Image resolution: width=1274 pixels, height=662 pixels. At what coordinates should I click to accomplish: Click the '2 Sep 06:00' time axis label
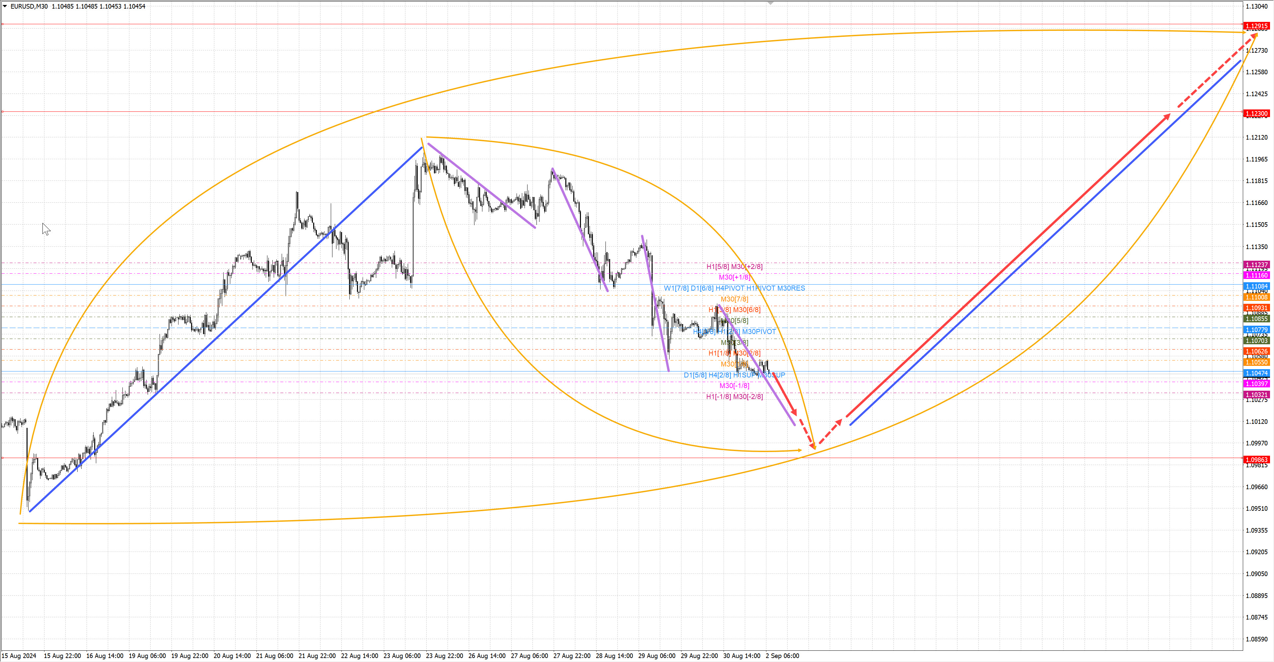[782, 656]
